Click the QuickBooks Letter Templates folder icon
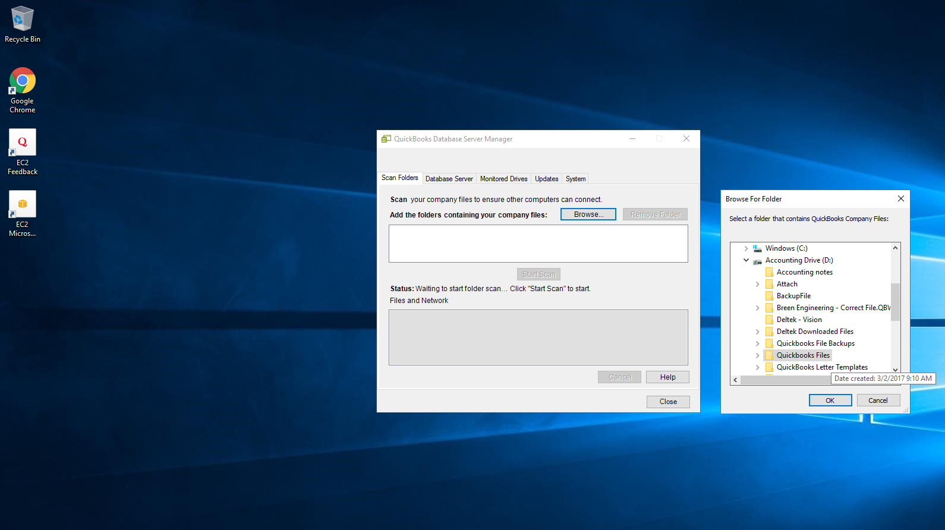 (x=769, y=367)
